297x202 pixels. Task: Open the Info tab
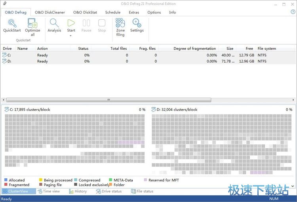coord(172,12)
